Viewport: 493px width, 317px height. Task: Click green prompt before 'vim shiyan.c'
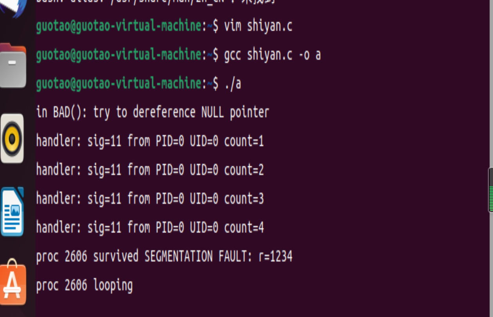tap(118, 26)
